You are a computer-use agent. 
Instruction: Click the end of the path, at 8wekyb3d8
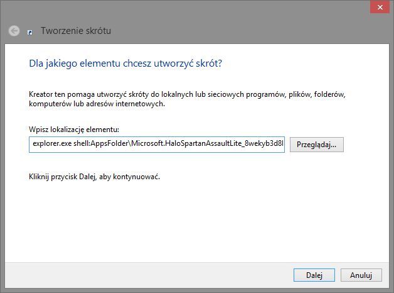coord(264,143)
